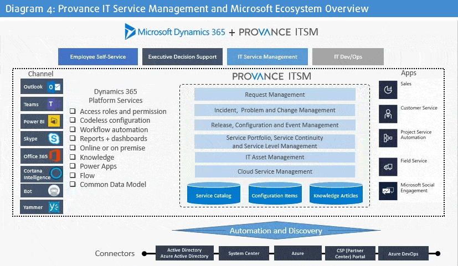Click the Sales app icon
This screenshot has width=458, height=266.
[388, 90]
